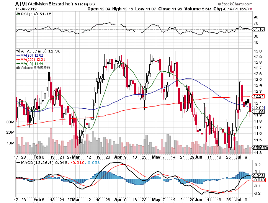
Task: Click the black 0.048 tag on the MACD axis
Action: [258, 176]
